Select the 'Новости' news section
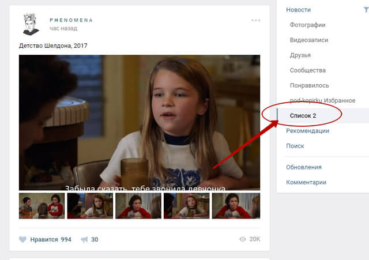 click(x=299, y=10)
